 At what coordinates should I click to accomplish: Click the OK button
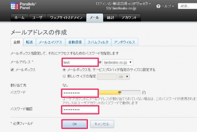[x=74, y=124]
